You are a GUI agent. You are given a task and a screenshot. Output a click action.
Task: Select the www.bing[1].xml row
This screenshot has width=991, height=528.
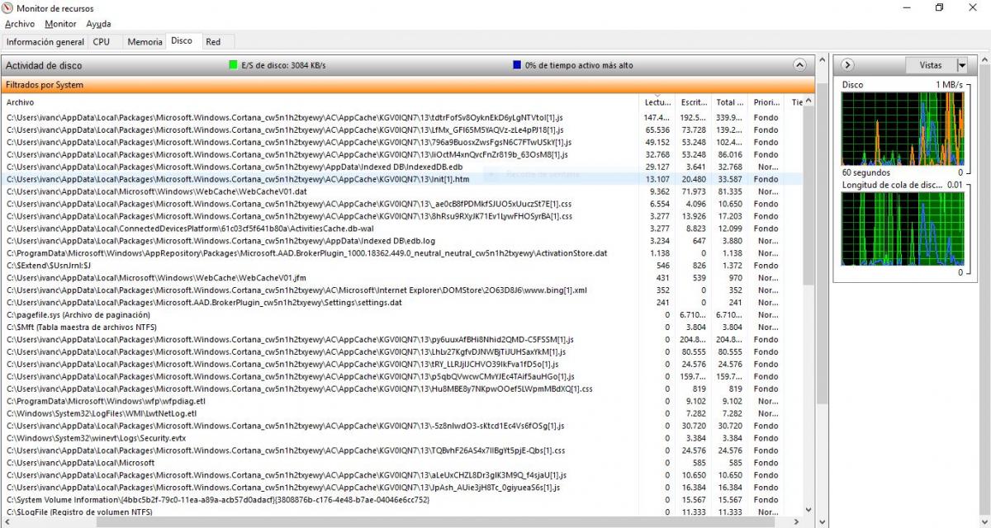[x=402, y=290]
